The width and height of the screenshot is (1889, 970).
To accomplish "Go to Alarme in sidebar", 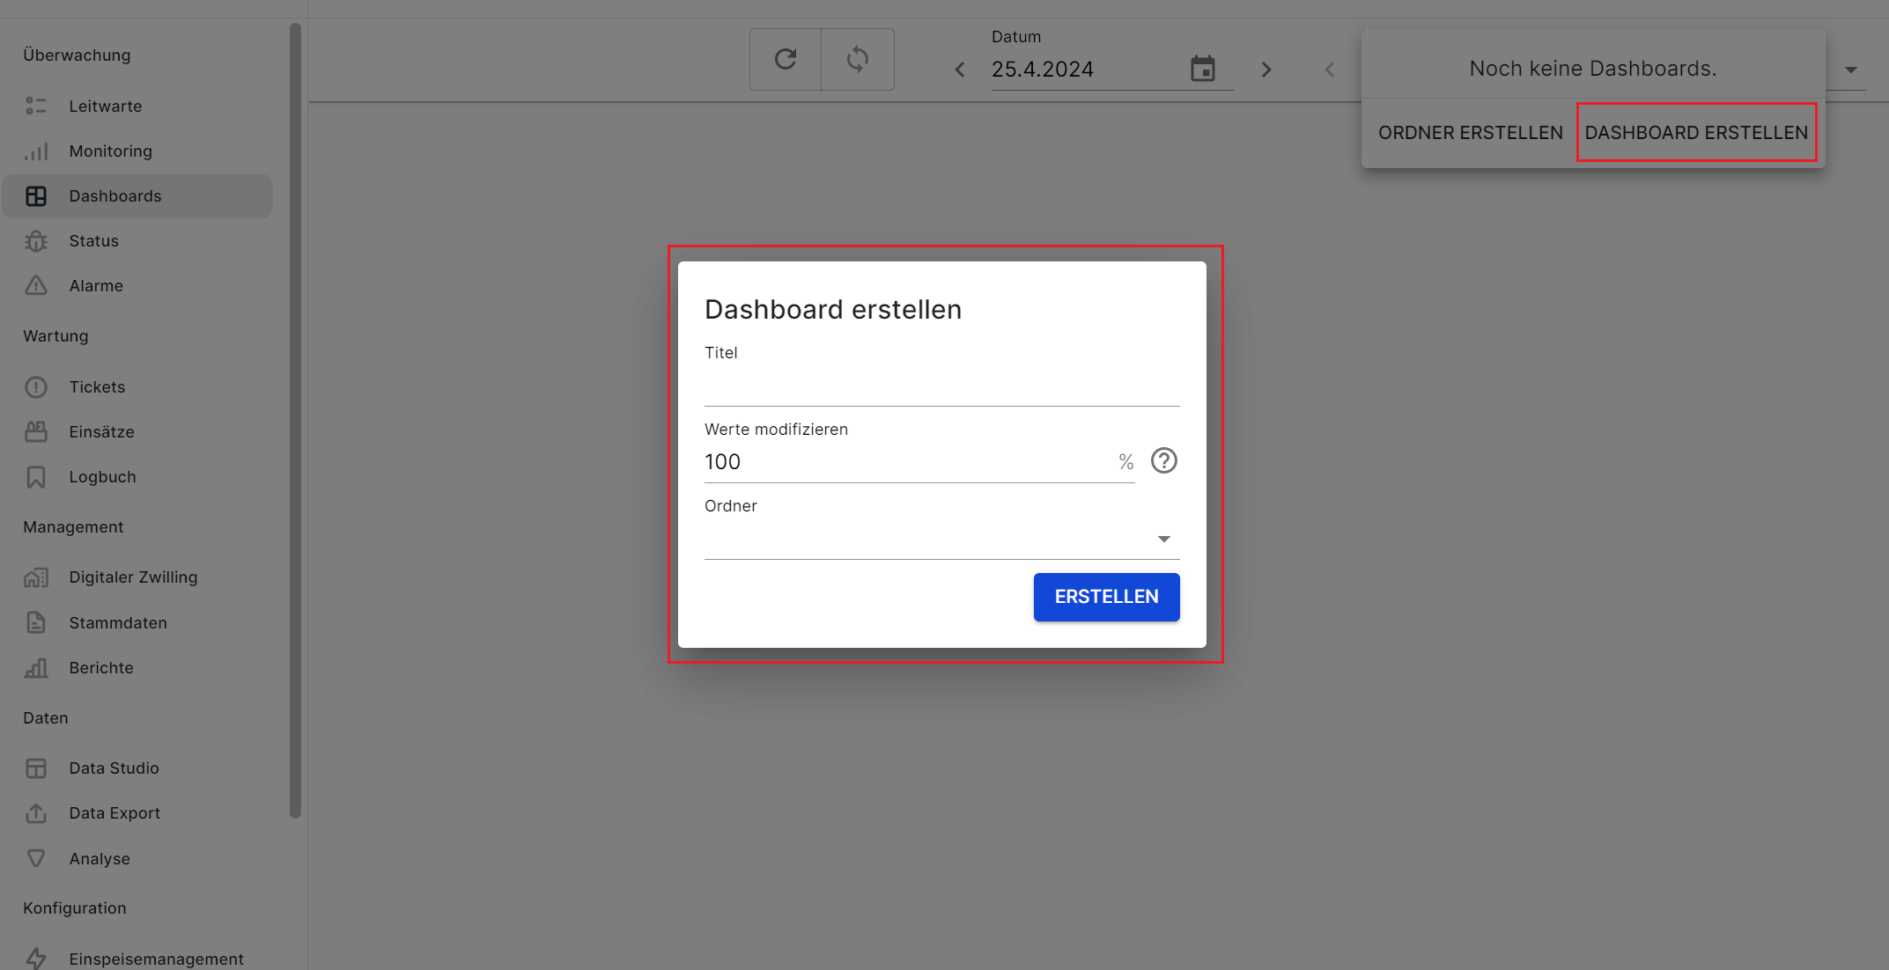I will tap(96, 286).
